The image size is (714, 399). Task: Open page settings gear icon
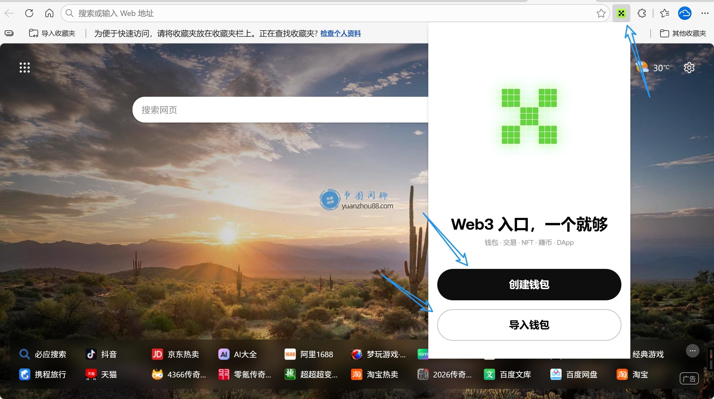pos(689,68)
